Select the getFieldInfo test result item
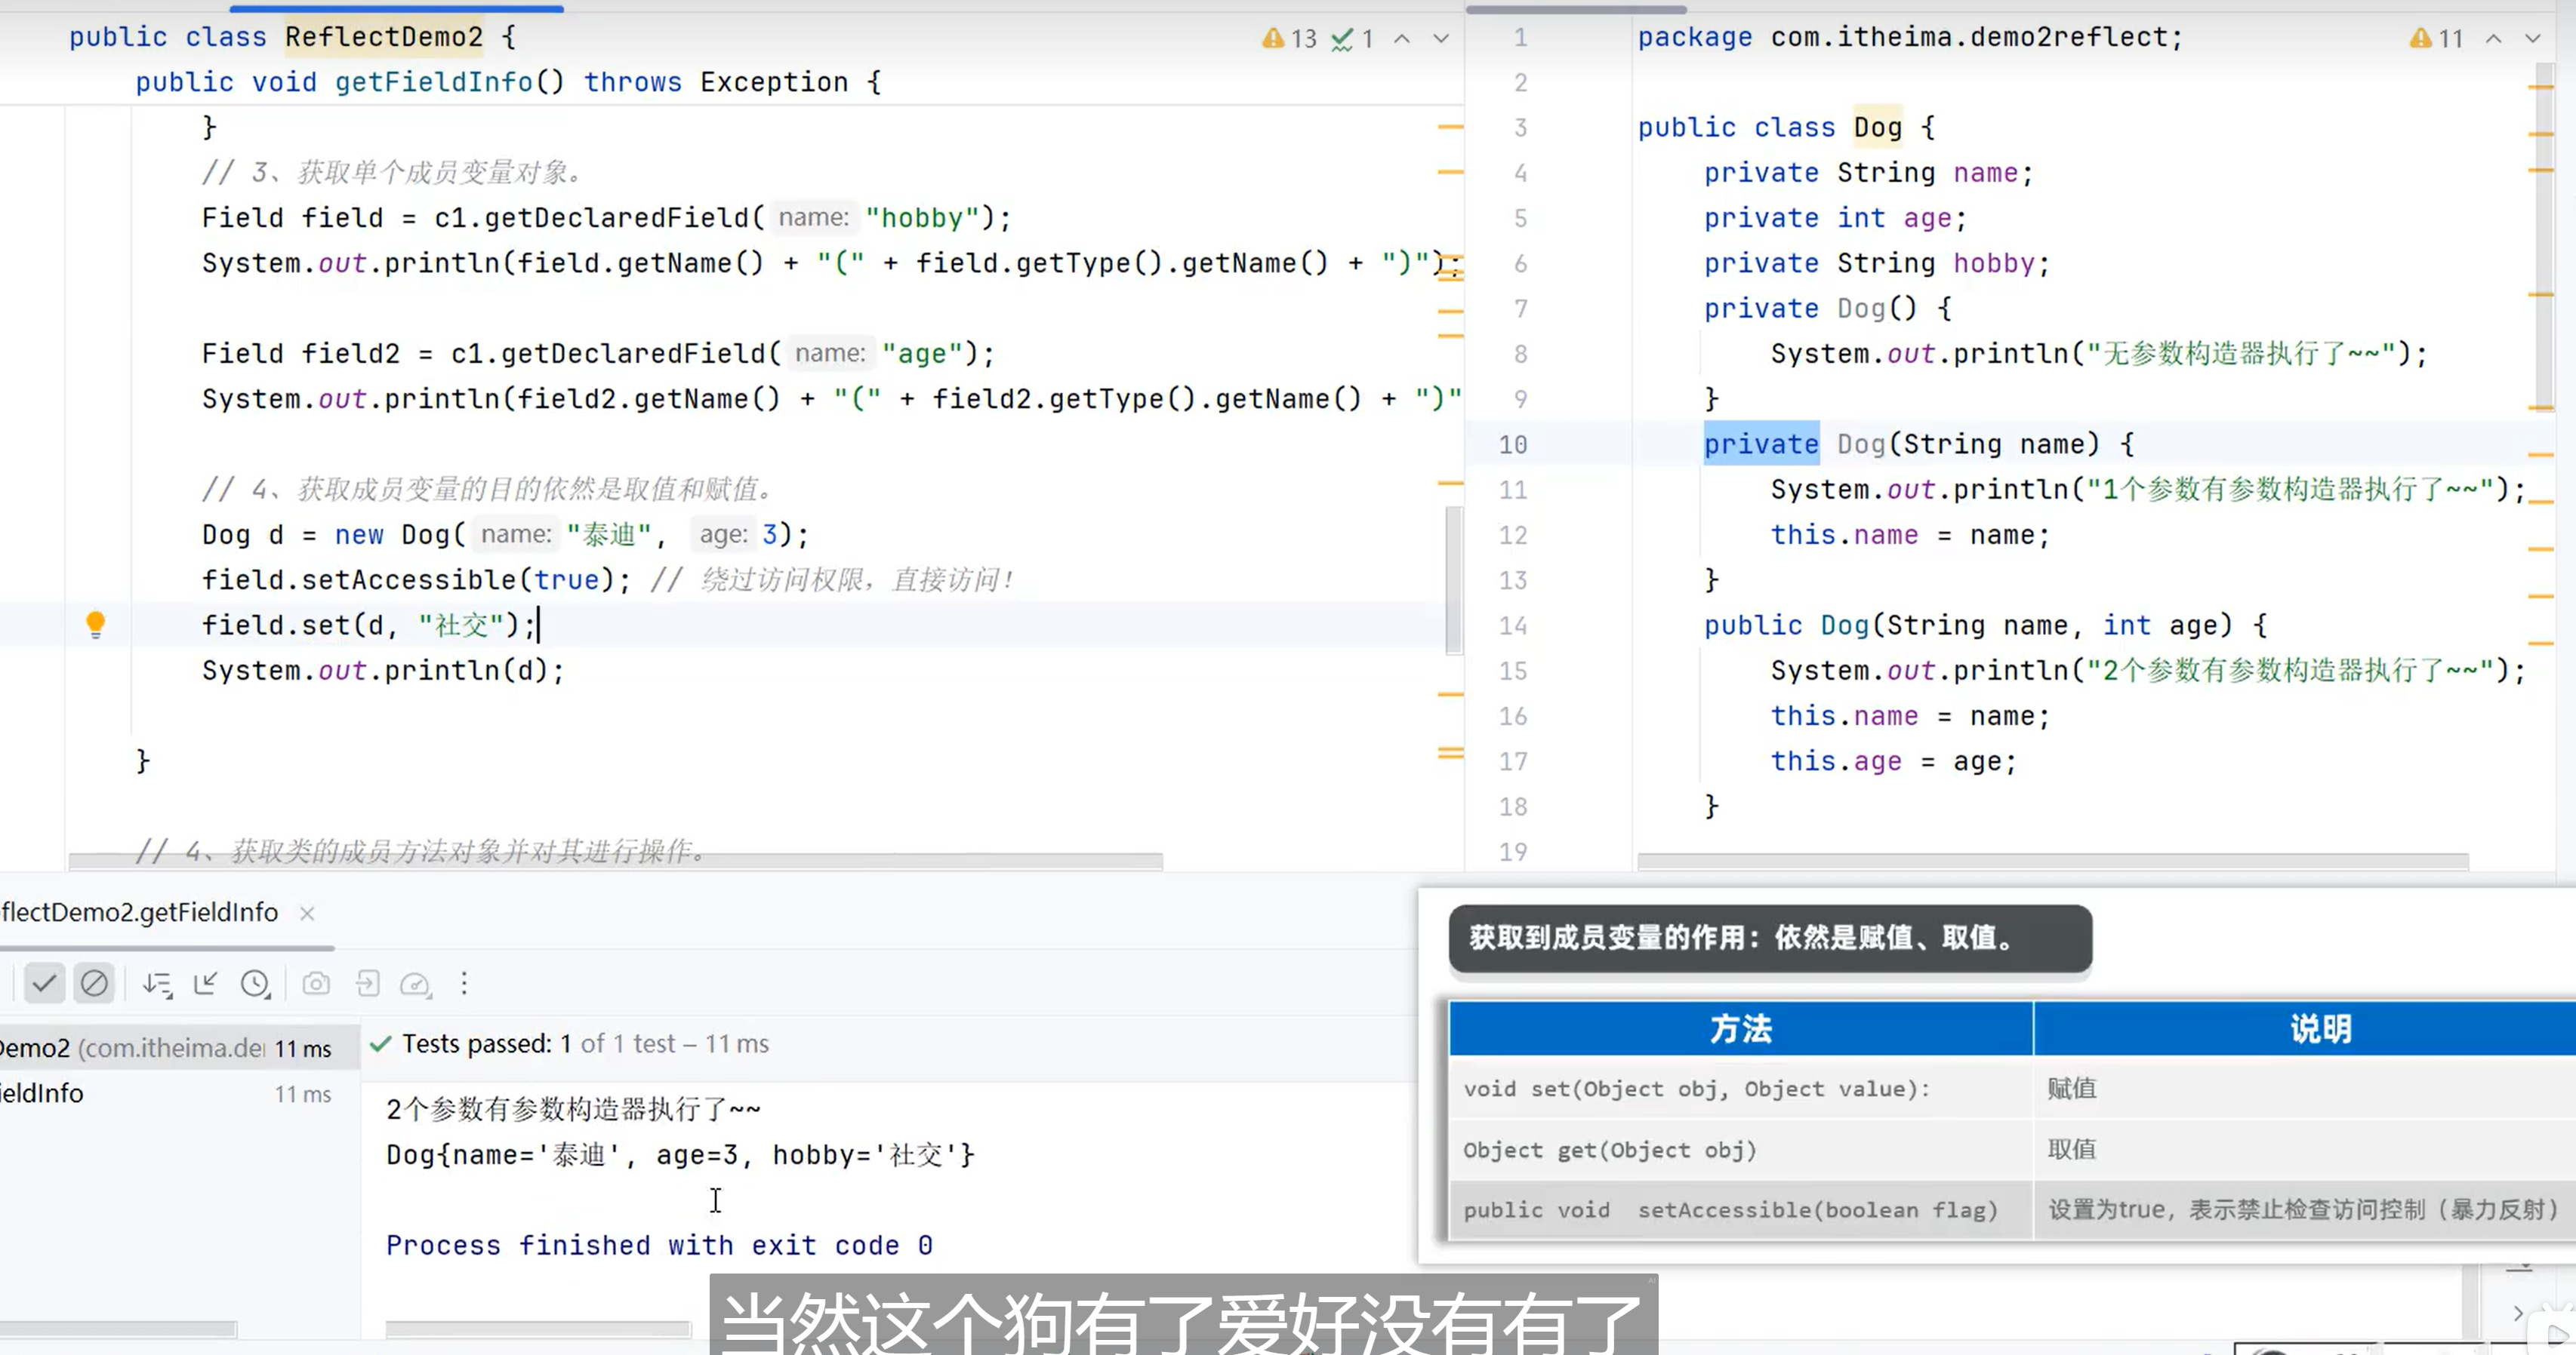The height and width of the screenshot is (1355, 2576). coord(42,1093)
